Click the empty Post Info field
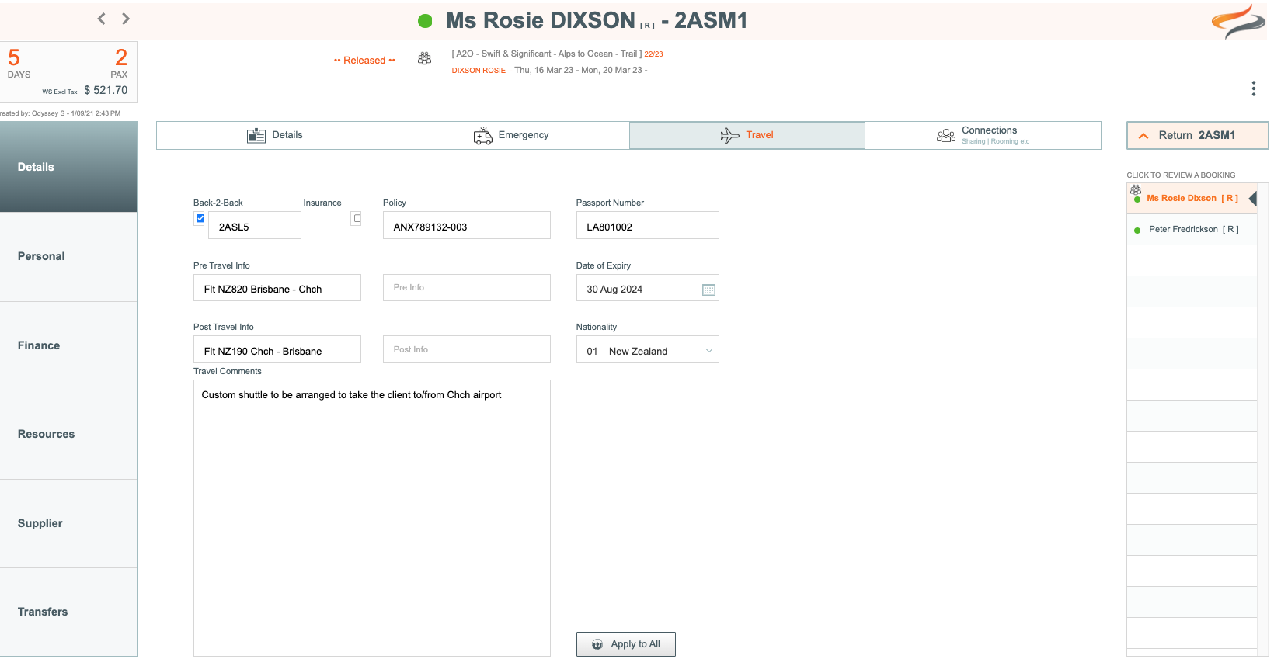This screenshot has width=1274, height=666. 466,349
